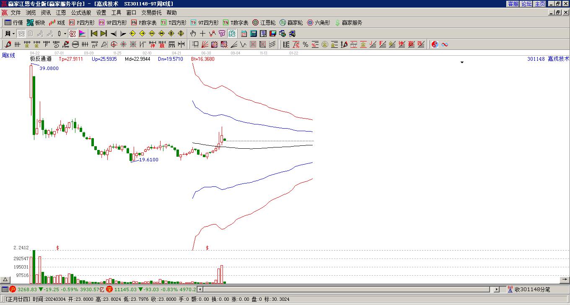
Task: Click the 周K线 period label
Action: click(x=8, y=55)
